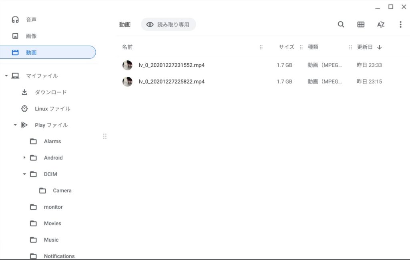Click the thumbnail of lv_0_20201227231552.mp4
The height and width of the screenshot is (260, 410).
pyautogui.click(x=127, y=65)
